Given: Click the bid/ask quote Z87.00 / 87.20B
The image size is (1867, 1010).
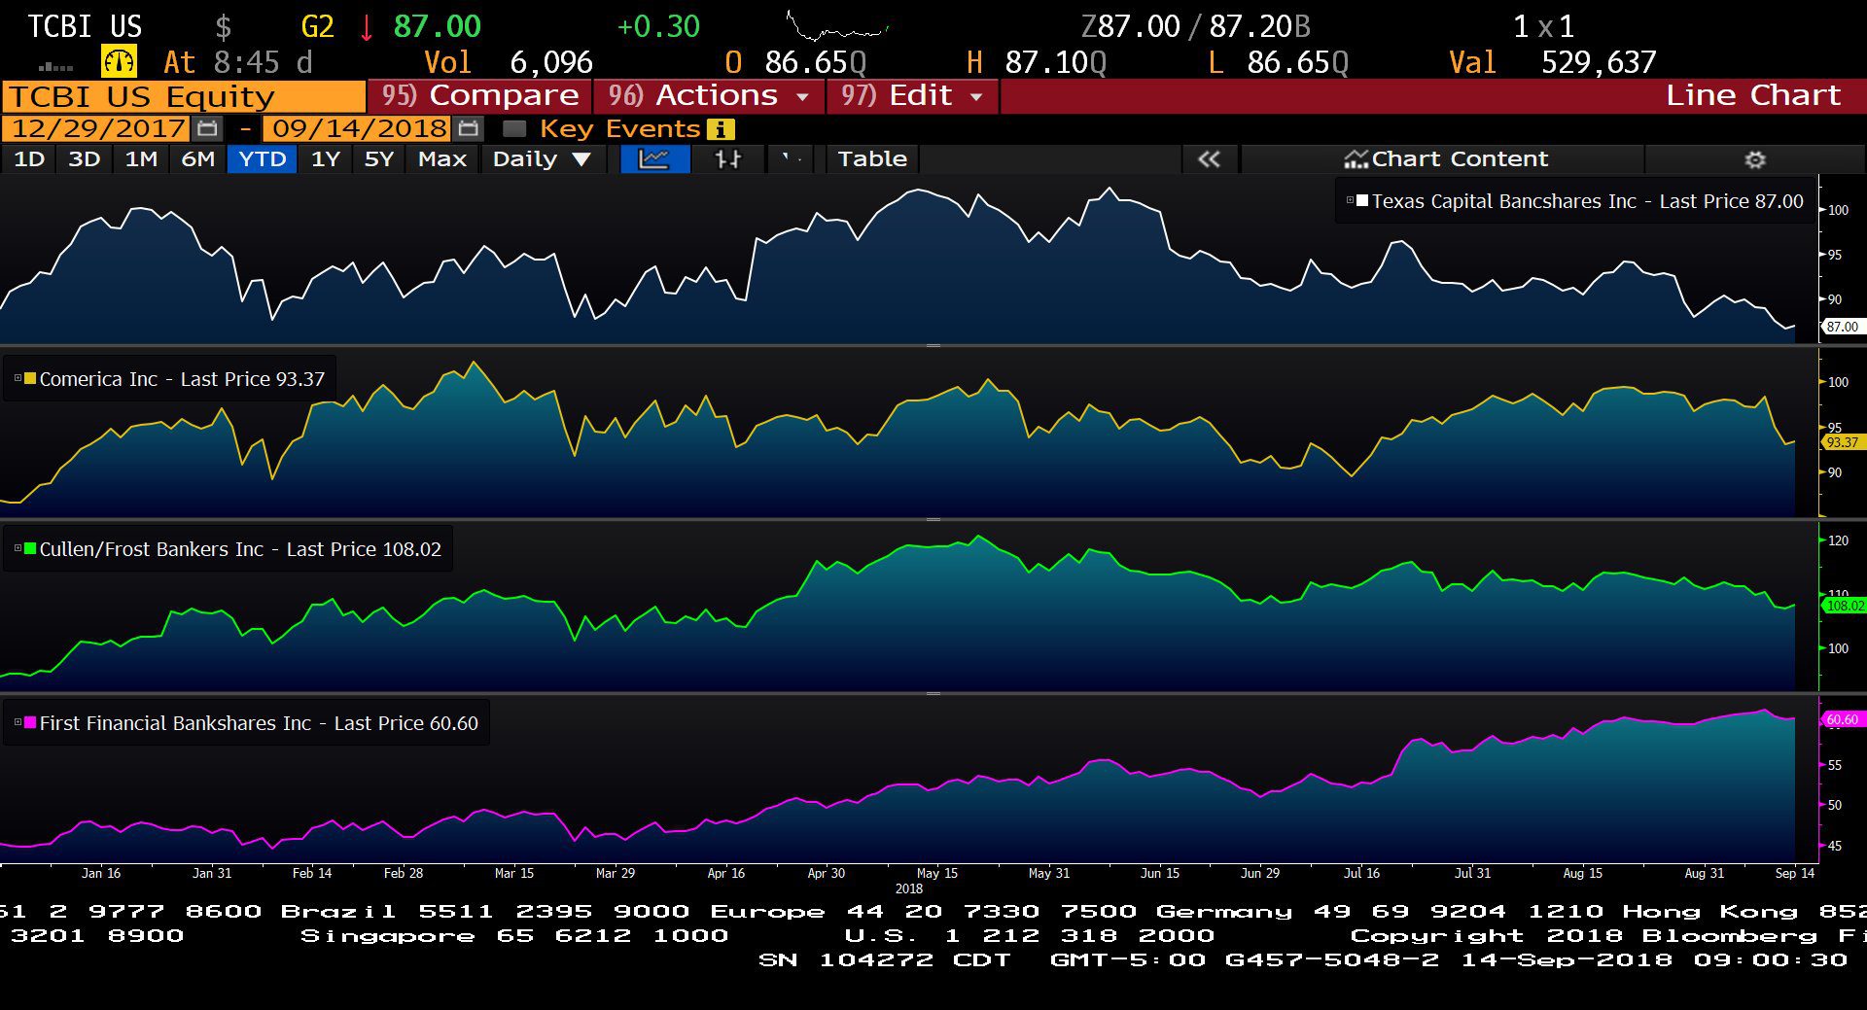Looking at the screenshot, I should [x=1195, y=26].
